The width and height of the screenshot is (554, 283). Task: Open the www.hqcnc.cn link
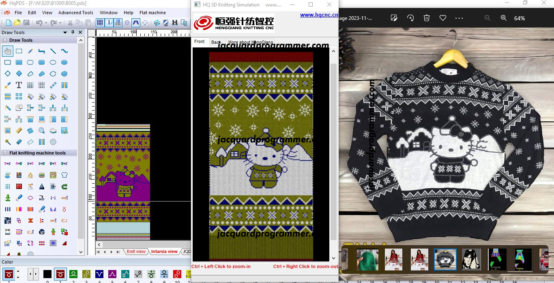point(319,15)
